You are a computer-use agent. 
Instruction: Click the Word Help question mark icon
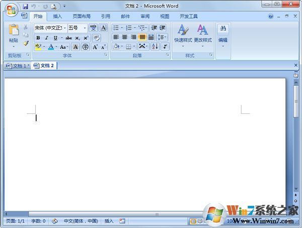(271, 16)
